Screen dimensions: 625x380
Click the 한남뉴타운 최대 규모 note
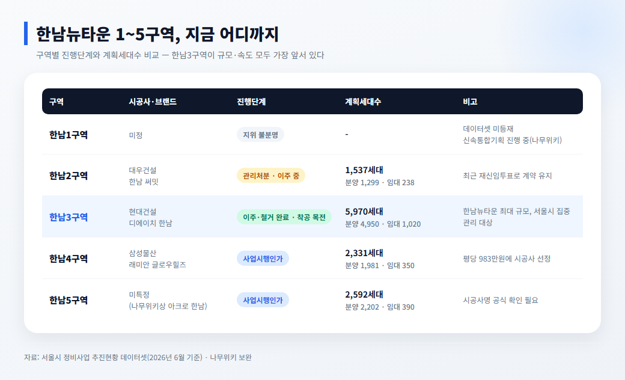517,217
